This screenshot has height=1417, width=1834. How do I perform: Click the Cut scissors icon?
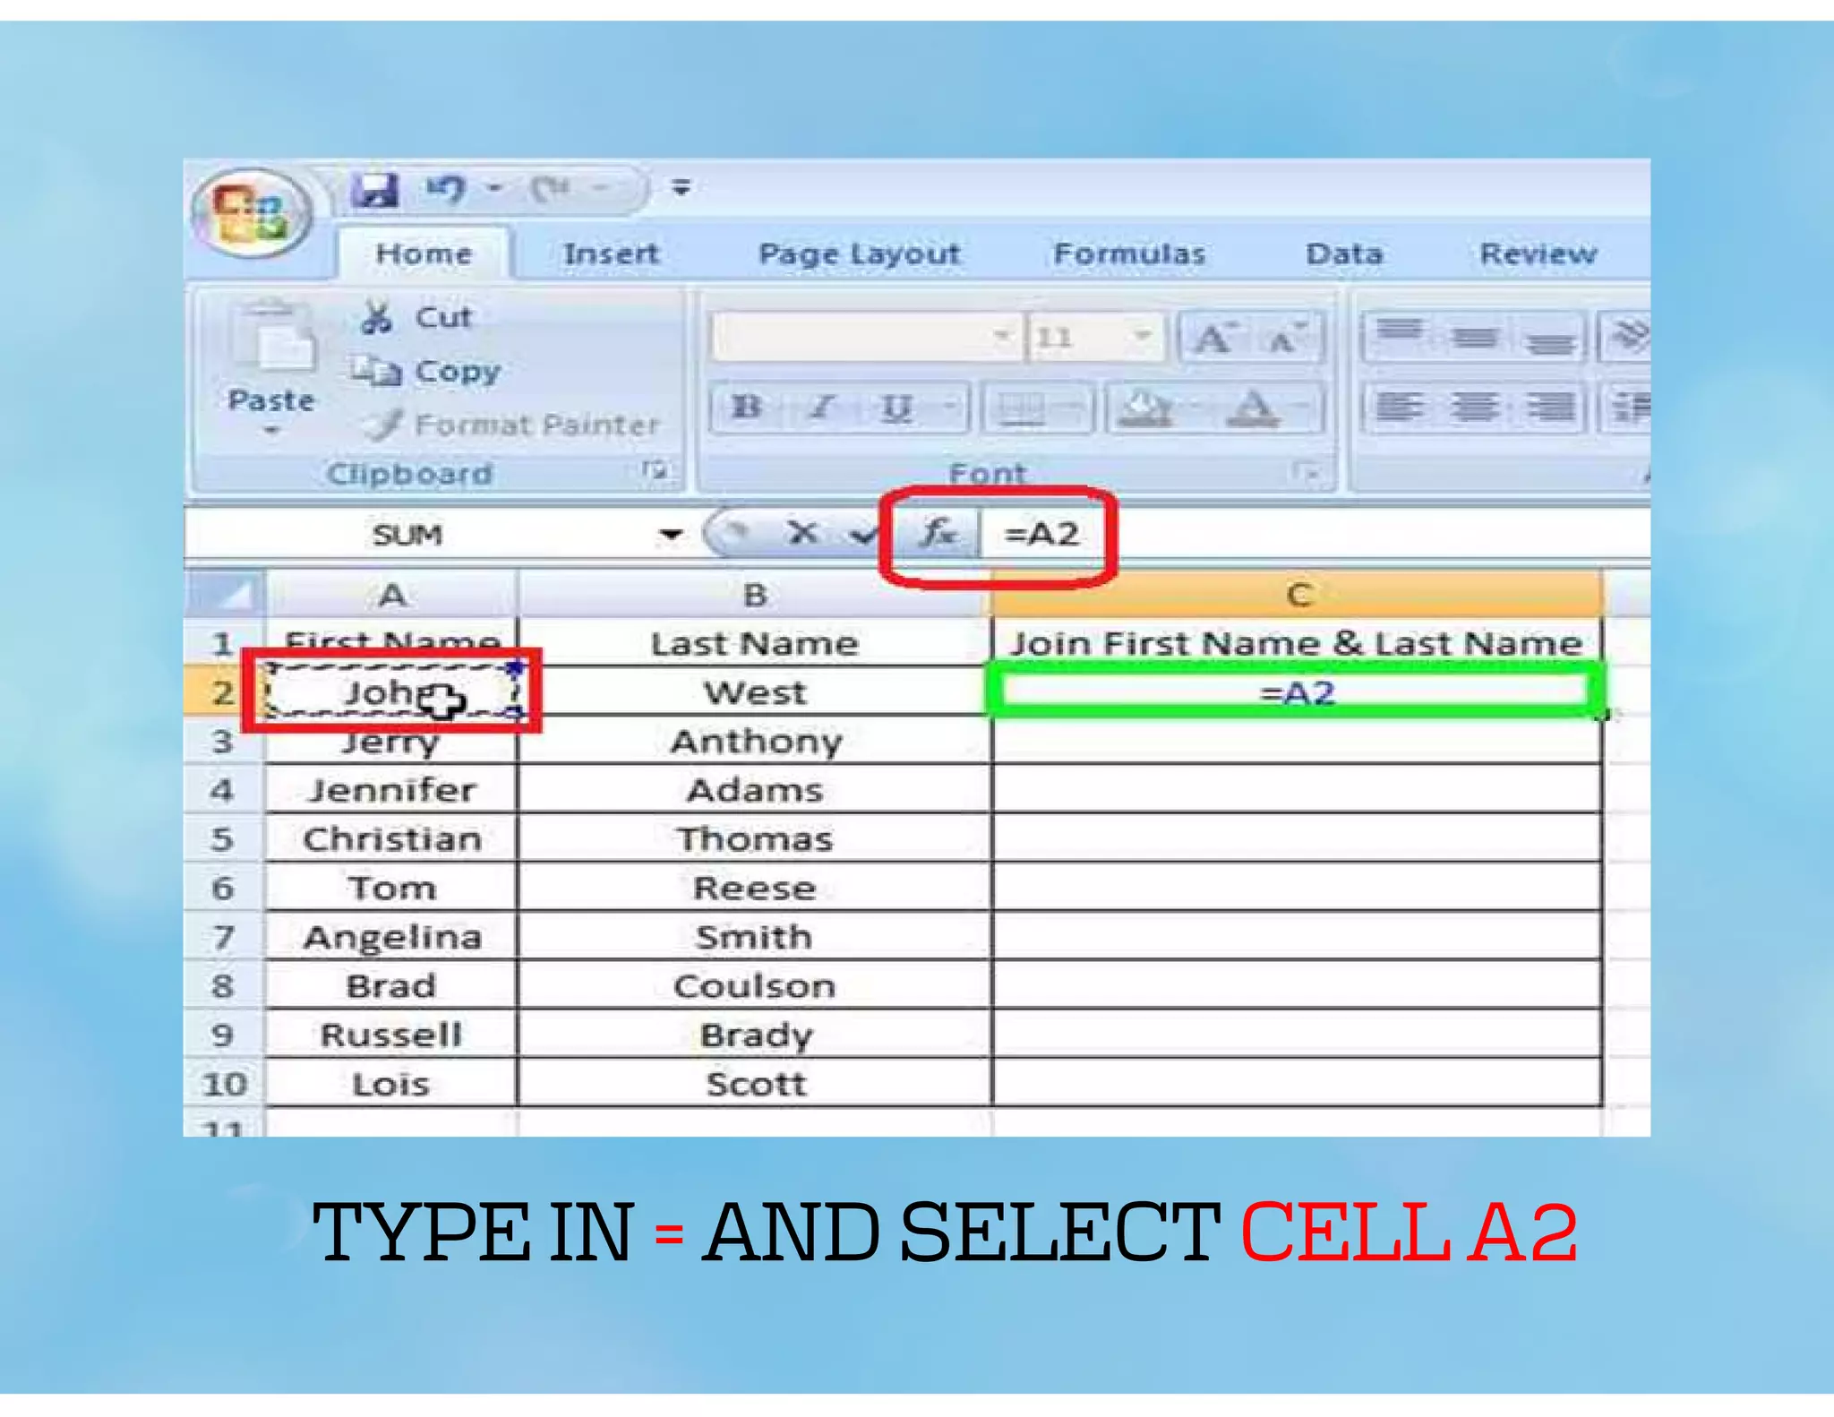[x=376, y=317]
